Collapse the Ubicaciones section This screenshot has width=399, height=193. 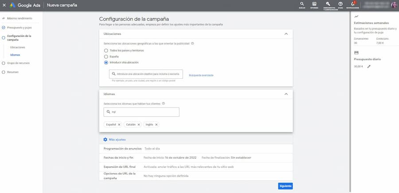[x=286, y=34]
